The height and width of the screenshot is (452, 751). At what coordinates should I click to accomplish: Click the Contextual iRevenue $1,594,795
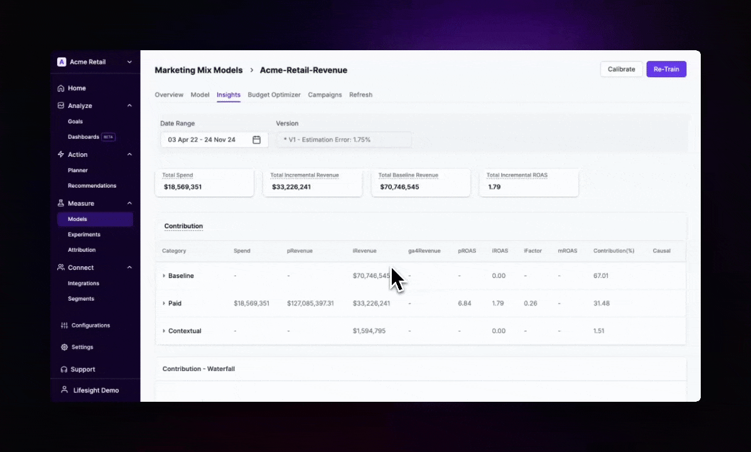[x=369, y=331]
